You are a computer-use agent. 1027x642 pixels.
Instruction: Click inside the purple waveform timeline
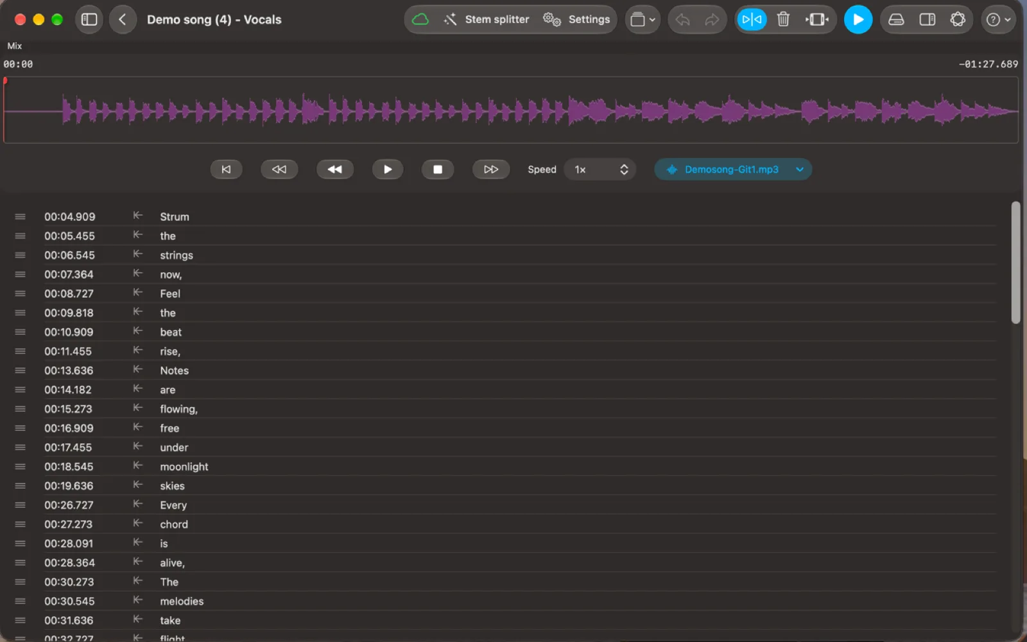point(511,110)
